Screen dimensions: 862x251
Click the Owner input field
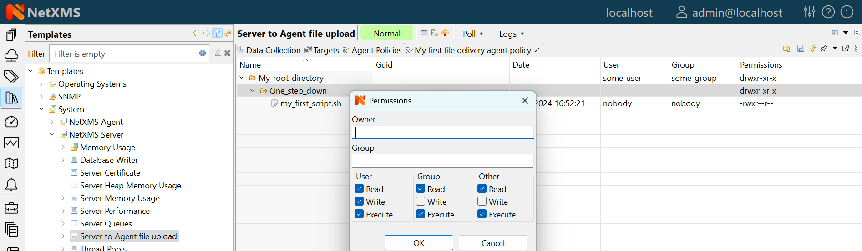point(442,132)
